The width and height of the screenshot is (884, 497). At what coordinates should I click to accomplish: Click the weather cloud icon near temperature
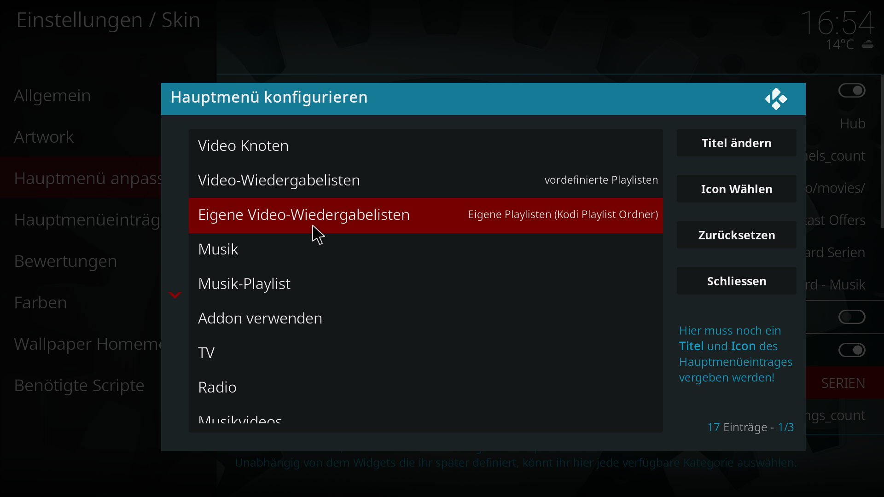pos(867,45)
